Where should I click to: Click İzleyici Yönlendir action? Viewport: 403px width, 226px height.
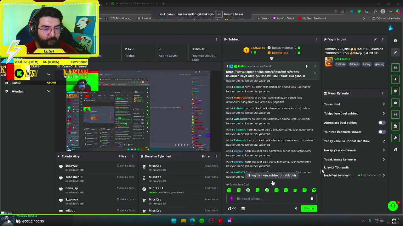[336, 167]
